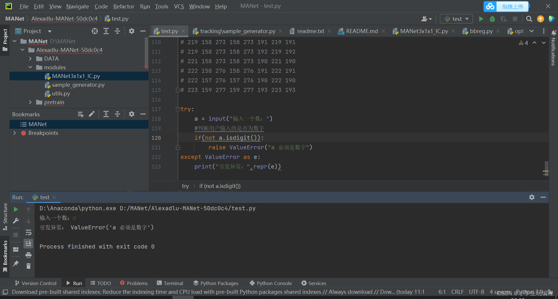Image resolution: width=558 pixels, height=299 pixels.
Task: Open the VCS menu
Action: coord(179,6)
